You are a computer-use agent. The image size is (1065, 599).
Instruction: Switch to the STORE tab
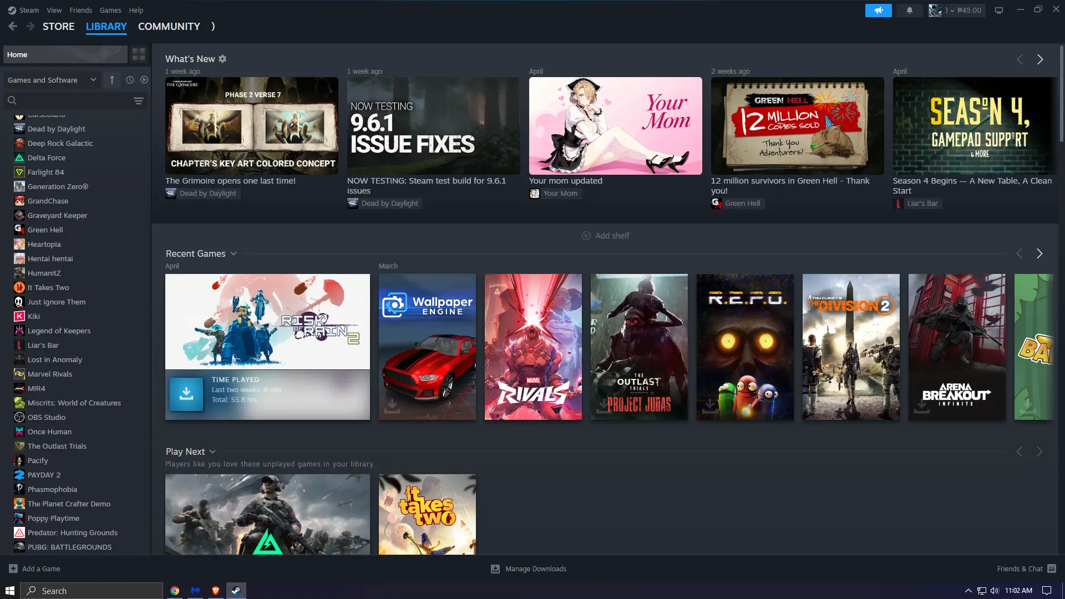[x=58, y=26]
